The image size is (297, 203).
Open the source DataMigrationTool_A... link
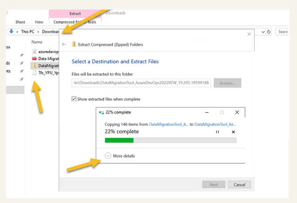[169, 124]
